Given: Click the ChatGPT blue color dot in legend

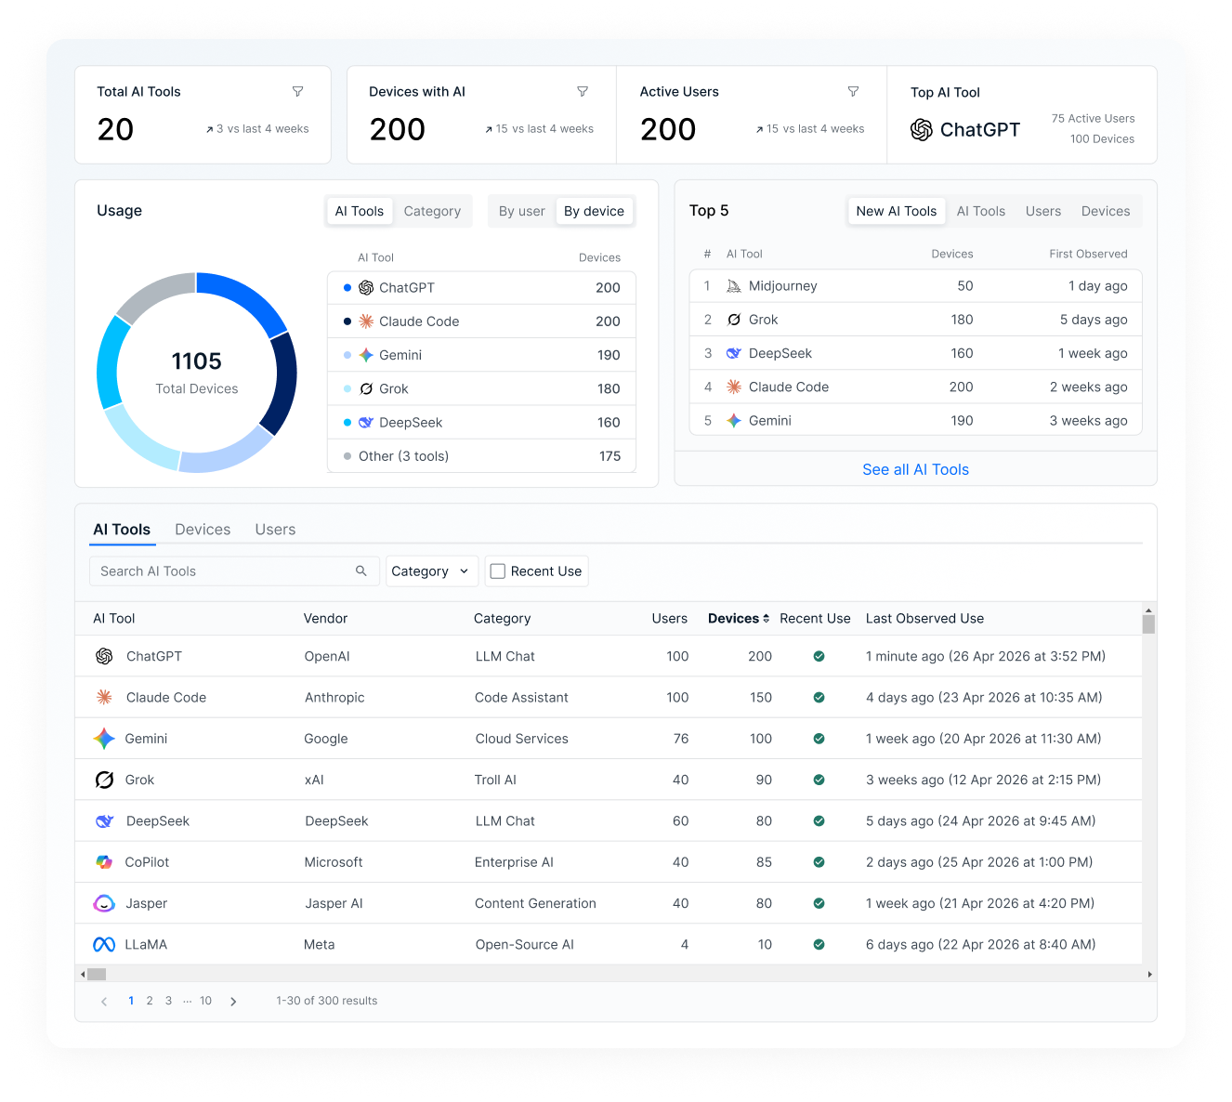Looking at the screenshot, I should [347, 288].
